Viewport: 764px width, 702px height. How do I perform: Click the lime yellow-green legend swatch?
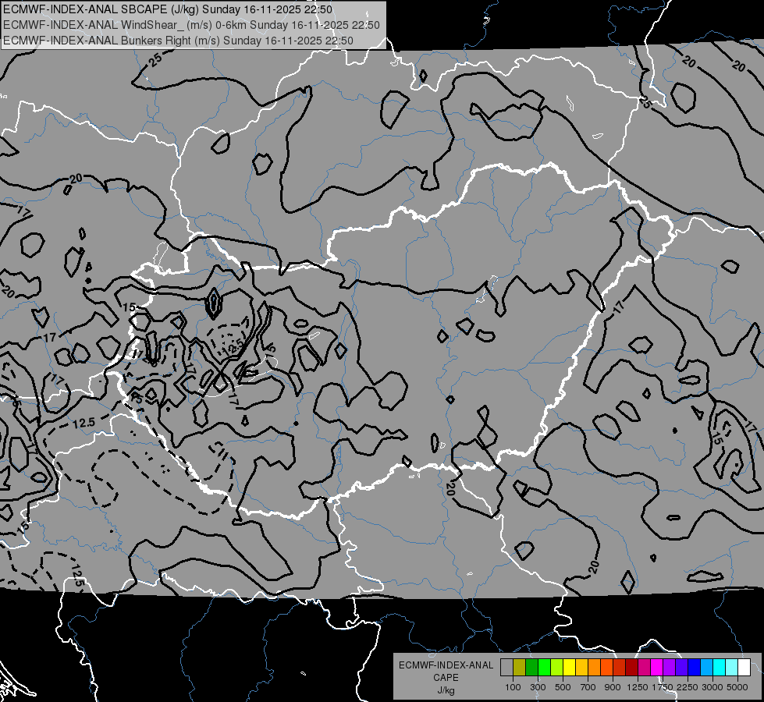[557, 667]
